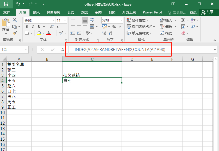Expand the formula bar chevron
The image size is (219, 151).
click(x=215, y=49)
